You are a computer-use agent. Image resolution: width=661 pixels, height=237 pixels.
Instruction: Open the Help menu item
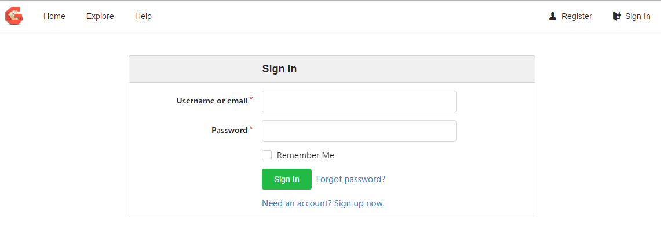[143, 16]
